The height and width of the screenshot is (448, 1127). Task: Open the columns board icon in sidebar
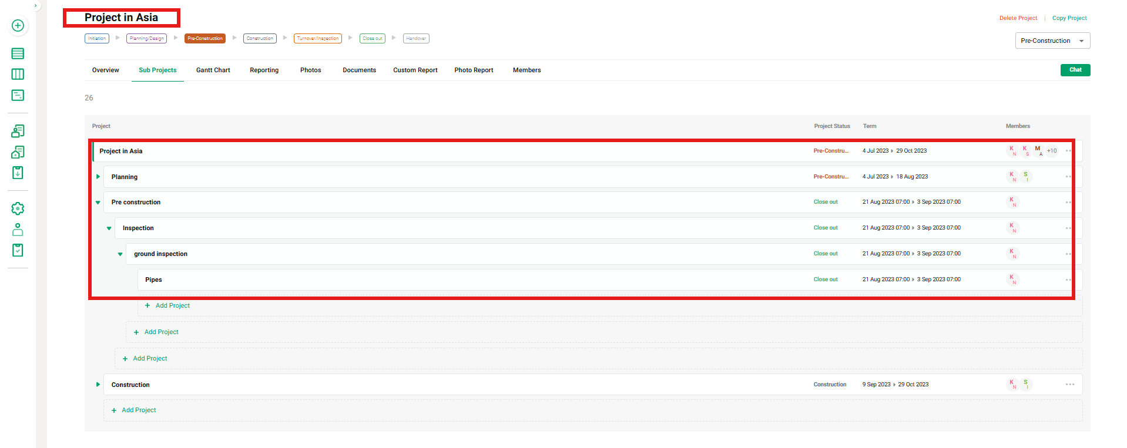point(18,74)
